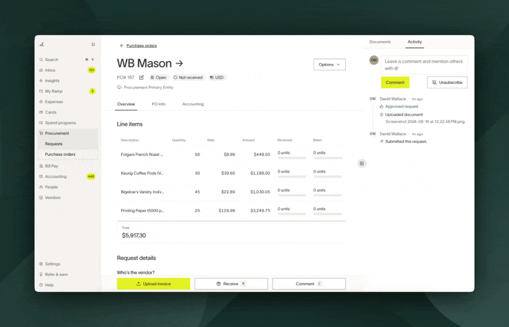The image size is (509, 327).
Task: Click the Cards icon in sidebar
Action: pos(41,112)
